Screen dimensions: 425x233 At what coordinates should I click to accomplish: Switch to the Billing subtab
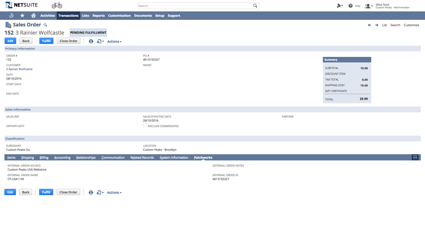(44, 158)
